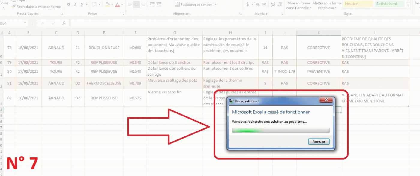Screen dimensions: 420x176
Task: Open Presse-papiers dialog launcher
Action: 62,14
